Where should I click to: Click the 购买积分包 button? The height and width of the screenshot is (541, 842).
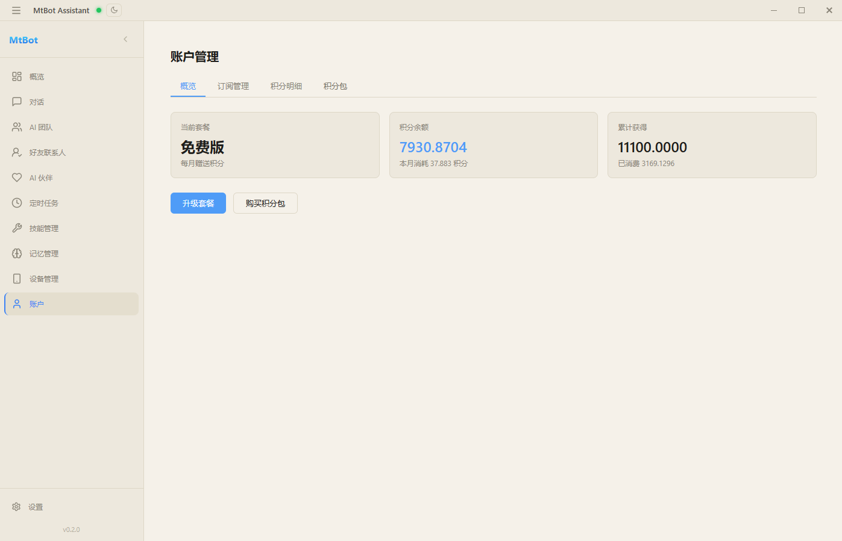point(265,203)
